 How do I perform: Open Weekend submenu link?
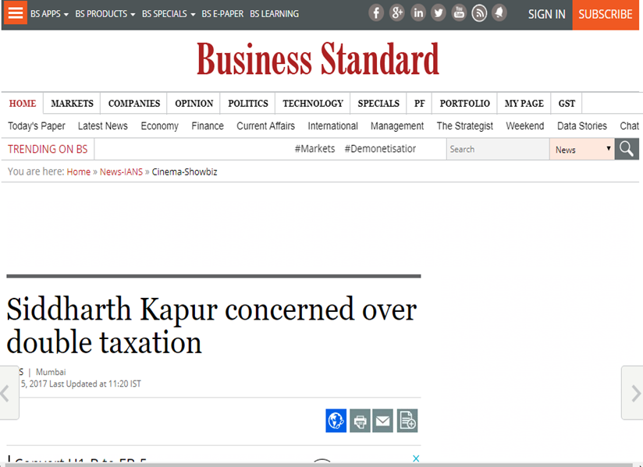point(525,126)
